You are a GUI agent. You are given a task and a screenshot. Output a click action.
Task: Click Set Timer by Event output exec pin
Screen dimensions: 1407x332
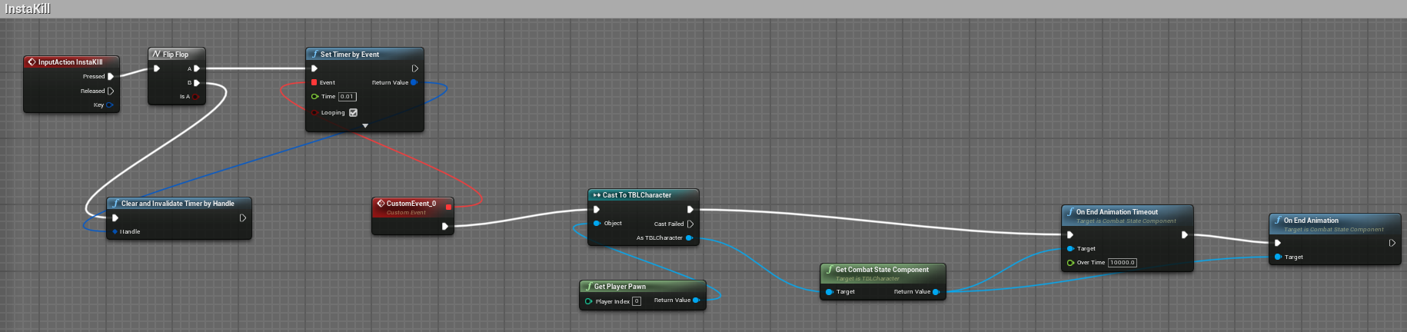point(415,68)
